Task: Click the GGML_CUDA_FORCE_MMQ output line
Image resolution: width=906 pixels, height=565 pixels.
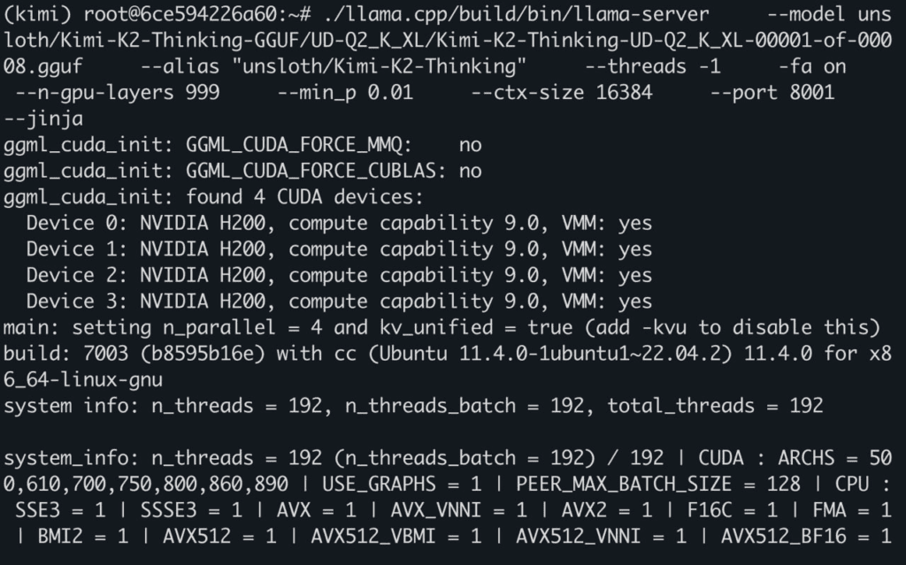Action: point(242,144)
